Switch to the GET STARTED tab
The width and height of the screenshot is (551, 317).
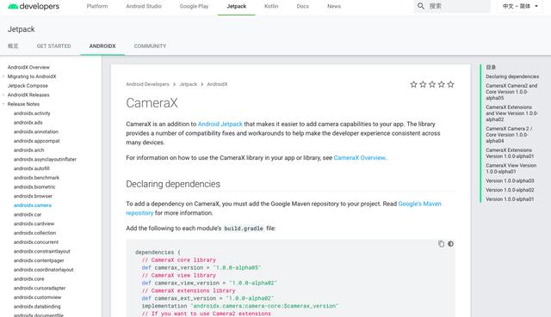(53, 46)
